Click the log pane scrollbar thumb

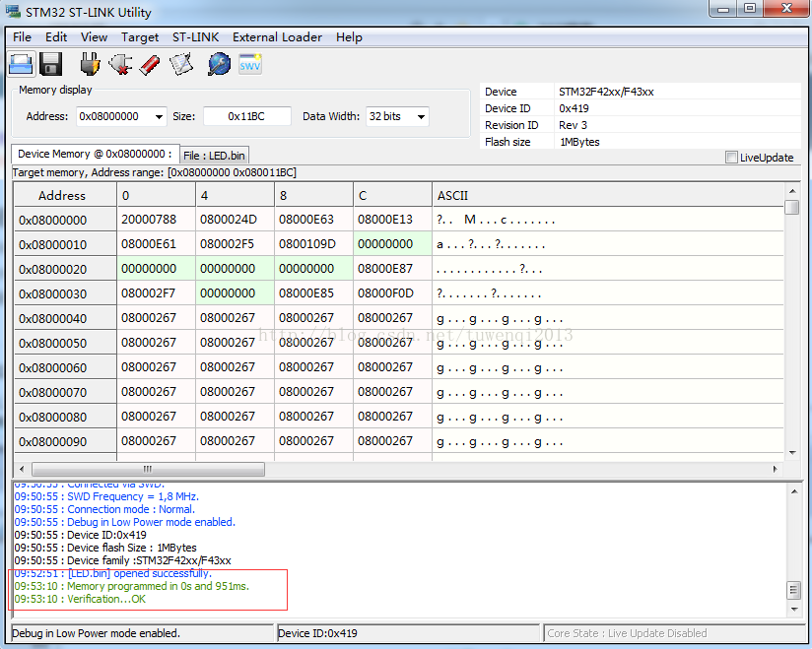click(794, 590)
